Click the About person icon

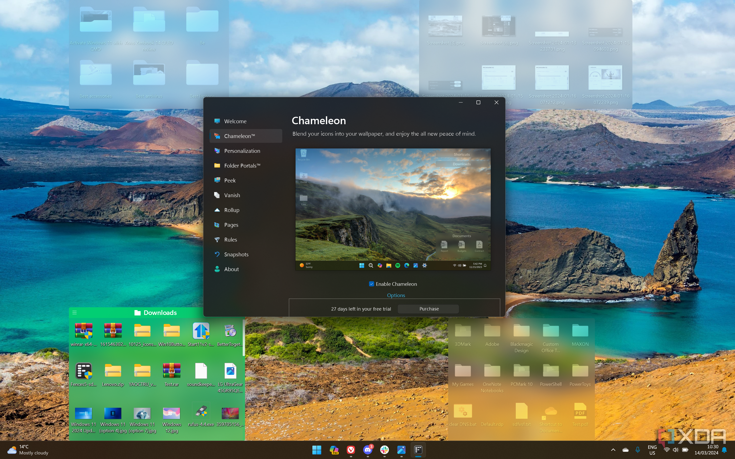217,269
